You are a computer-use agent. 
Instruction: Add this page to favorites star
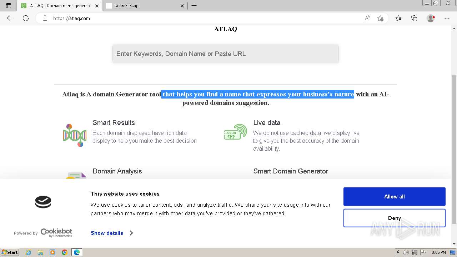point(380,18)
